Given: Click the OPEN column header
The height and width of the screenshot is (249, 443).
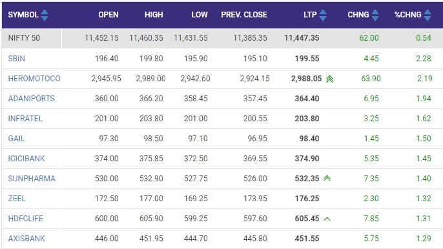Looking at the screenshot, I should click(x=108, y=15).
